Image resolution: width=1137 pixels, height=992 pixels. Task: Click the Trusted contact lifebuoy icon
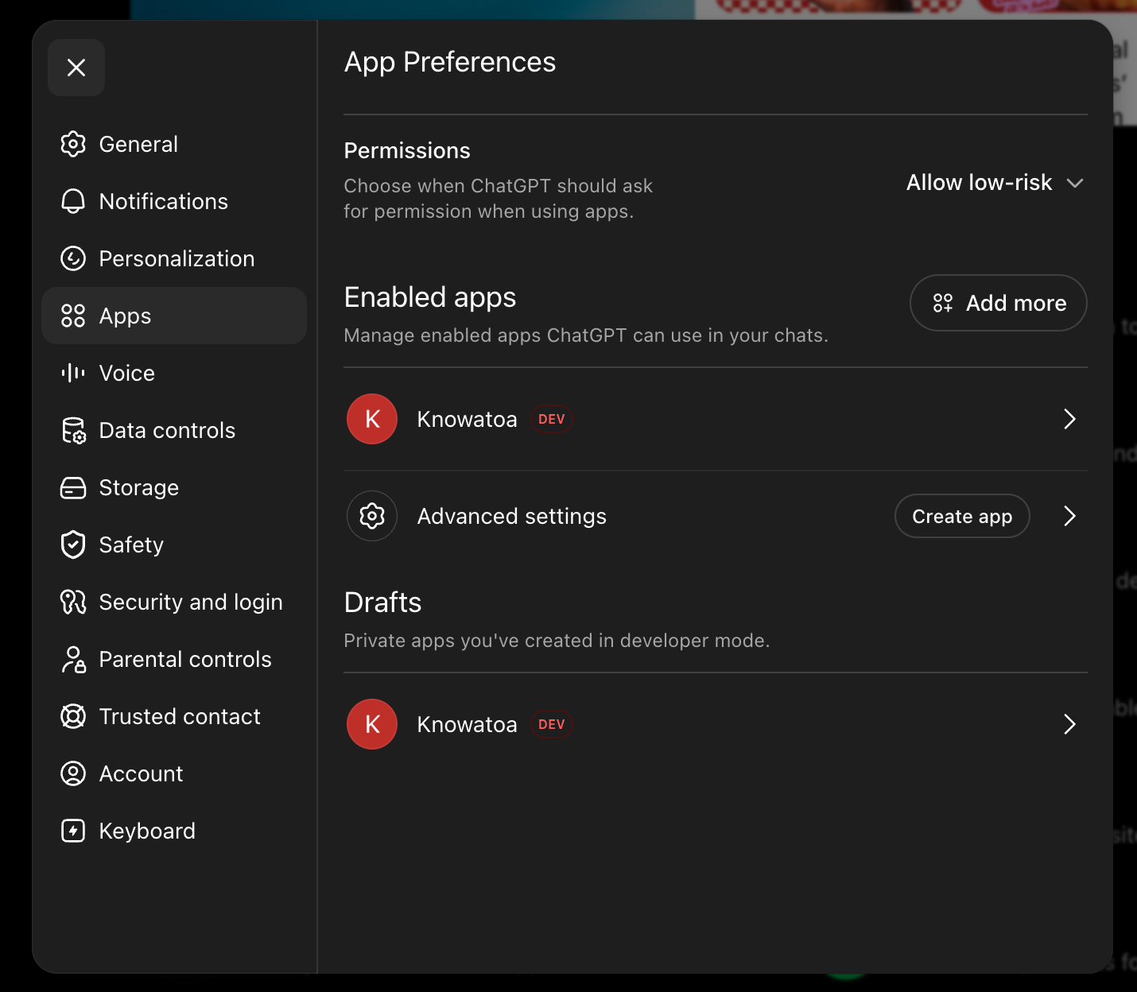click(x=73, y=716)
